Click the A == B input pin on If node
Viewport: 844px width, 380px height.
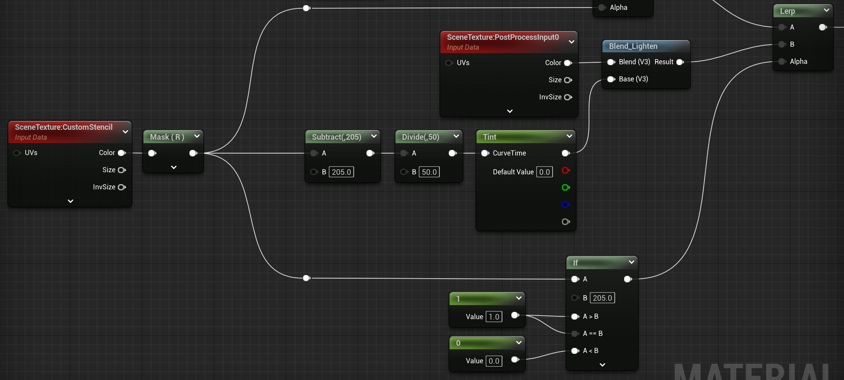point(575,334)
